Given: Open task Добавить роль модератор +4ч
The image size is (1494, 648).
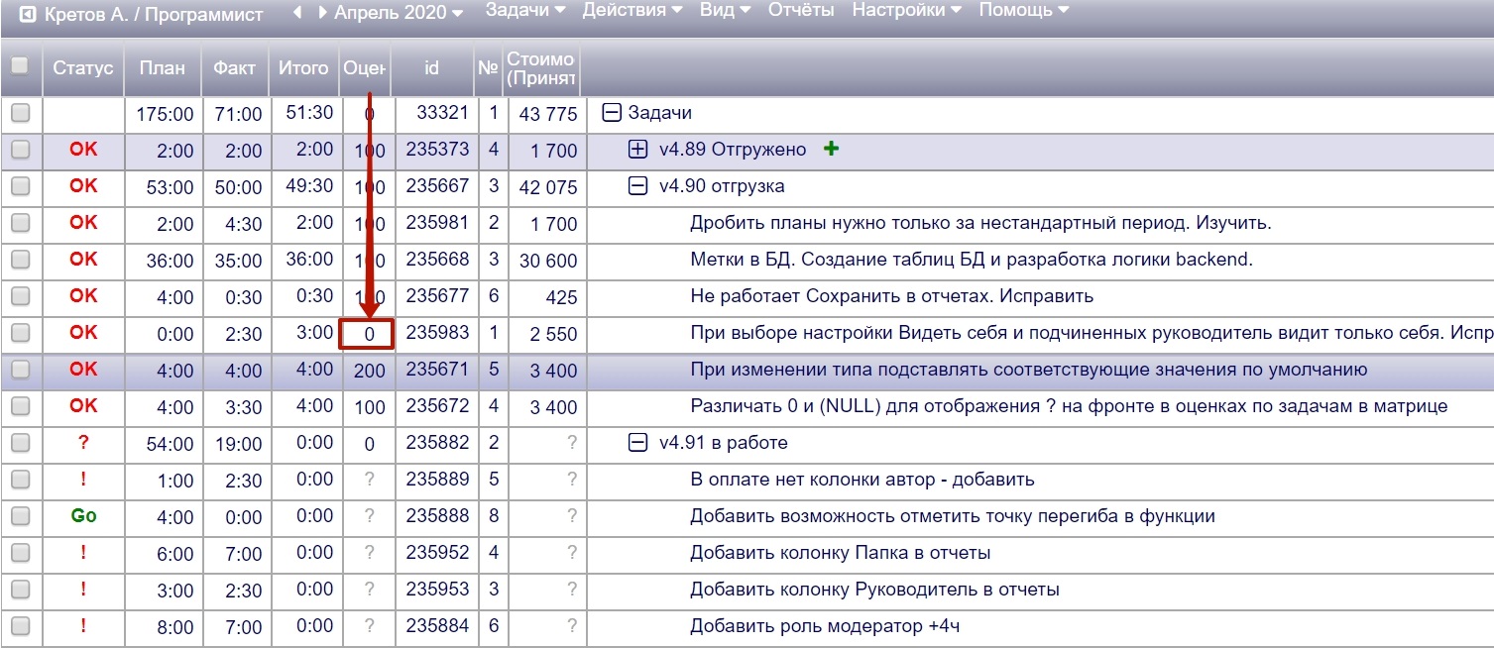Looking at the screenshot, I should click(825, 626).
